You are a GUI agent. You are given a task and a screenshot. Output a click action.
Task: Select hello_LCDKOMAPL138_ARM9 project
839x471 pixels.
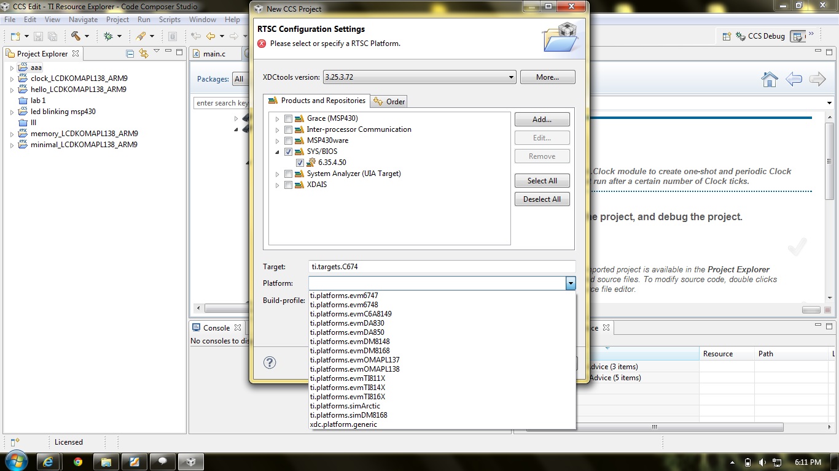click(x=79, y=90)
